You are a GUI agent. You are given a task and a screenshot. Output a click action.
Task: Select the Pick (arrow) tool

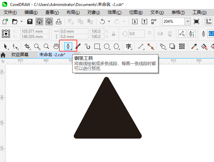click(6, 47)
